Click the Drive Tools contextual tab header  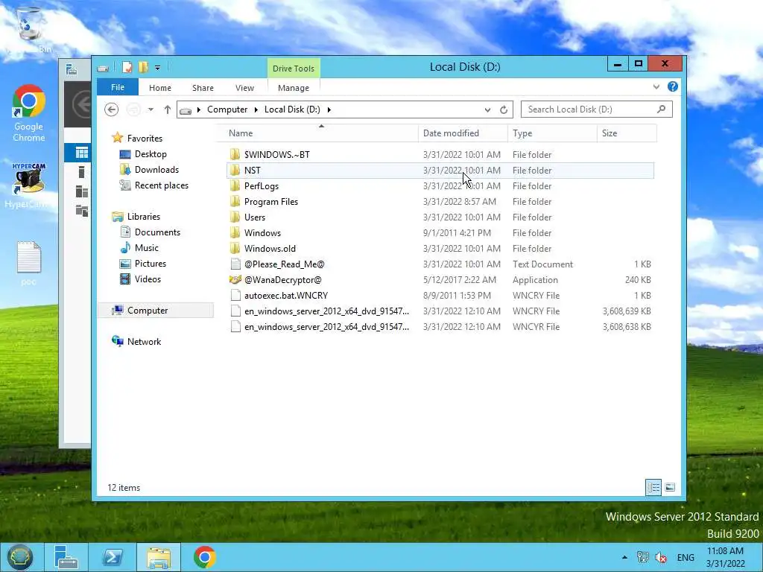(x=294, y=69)
